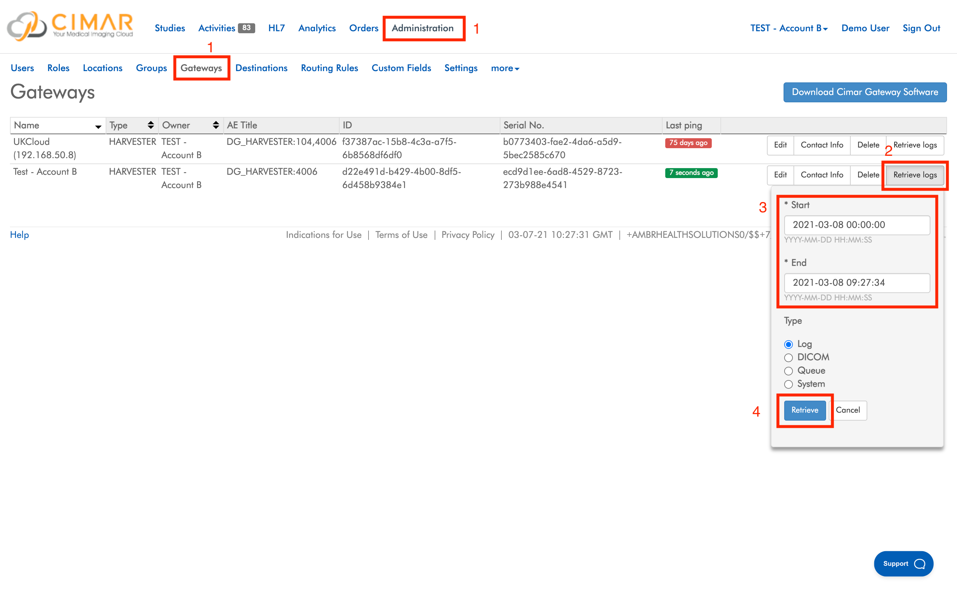
Task: Click the Cimar cloud logo
Action: pyautogui.click(x=28, y=26)
